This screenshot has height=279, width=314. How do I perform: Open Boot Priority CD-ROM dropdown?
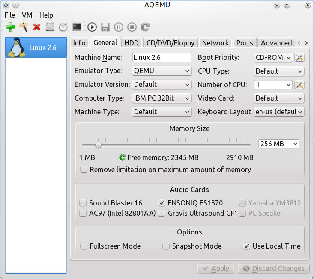point(273,58)
